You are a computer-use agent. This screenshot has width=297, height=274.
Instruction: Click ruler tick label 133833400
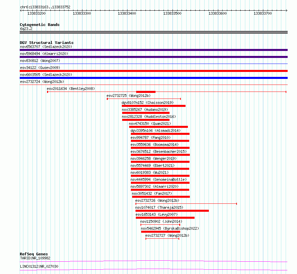coord(127,13)
